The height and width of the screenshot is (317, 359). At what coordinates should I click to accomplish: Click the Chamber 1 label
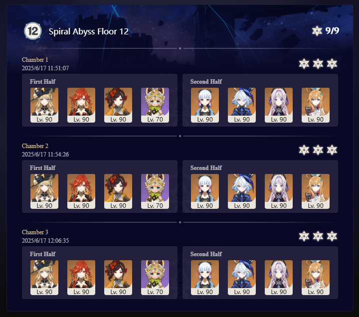pos(35,60)
